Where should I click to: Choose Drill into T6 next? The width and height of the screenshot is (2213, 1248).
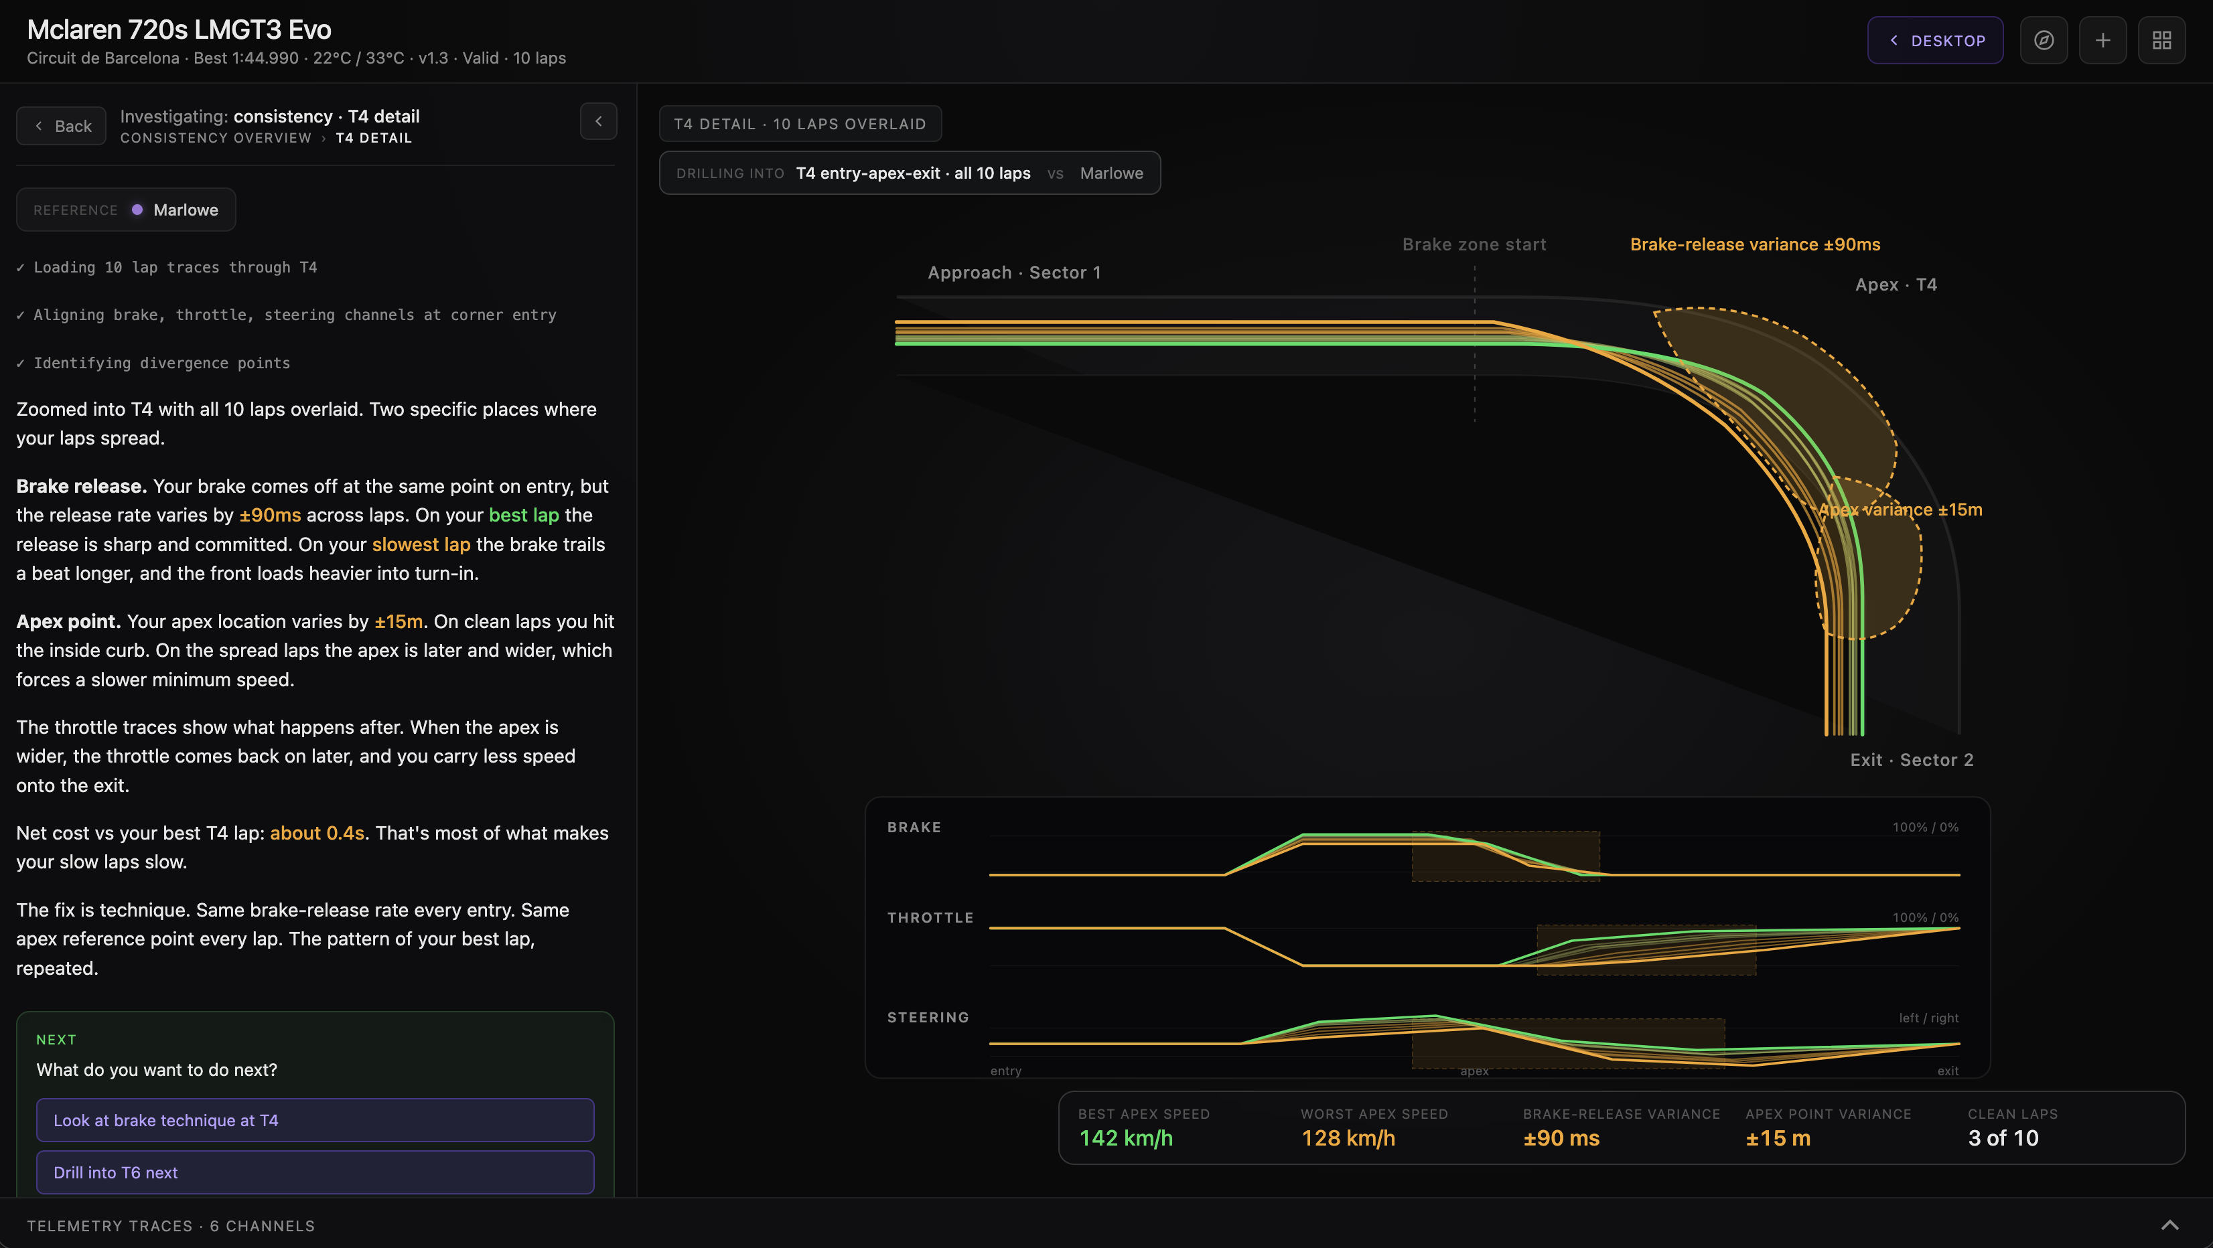[315, 1172]
